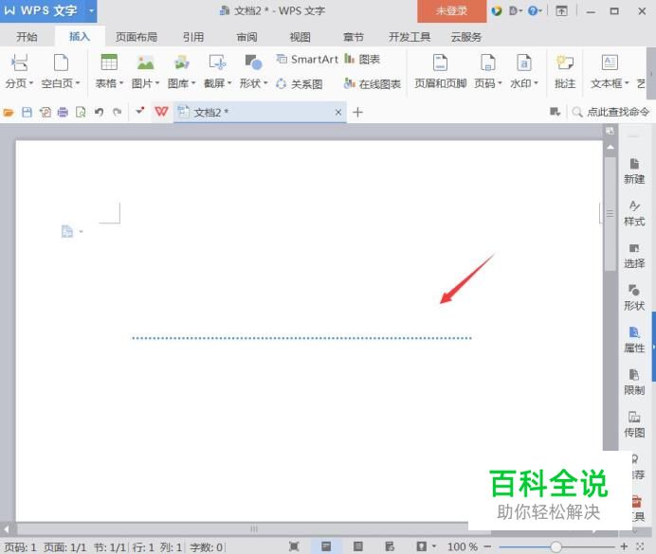This screenshot has width=656, height=554.
Task: Add a new document tab with plus
Action: click(x=357, y=112)
